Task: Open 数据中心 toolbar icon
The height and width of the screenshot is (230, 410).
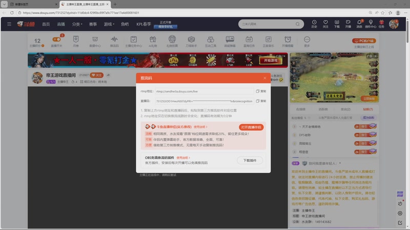Action: pos(95,41)
